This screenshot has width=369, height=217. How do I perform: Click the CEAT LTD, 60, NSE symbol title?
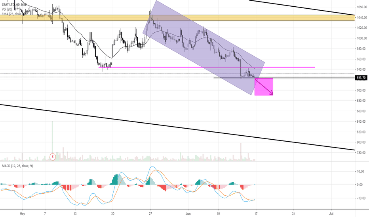pyautogui.click(x=14, y=5)
